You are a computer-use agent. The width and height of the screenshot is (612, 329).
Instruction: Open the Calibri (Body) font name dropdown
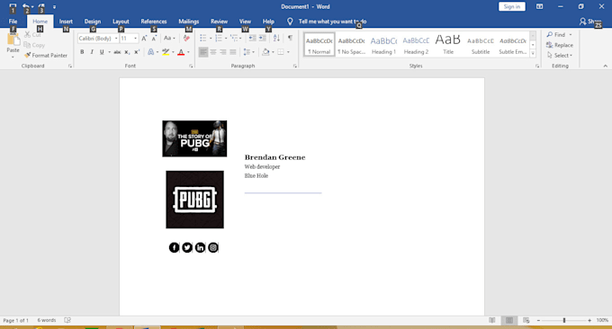coord(116,38)
